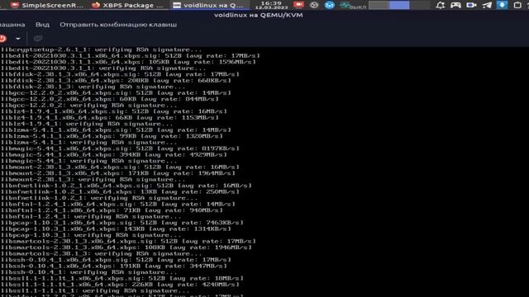Expand the power options dropdown arrow
The image size is (529, 297).
coord(18,39)
